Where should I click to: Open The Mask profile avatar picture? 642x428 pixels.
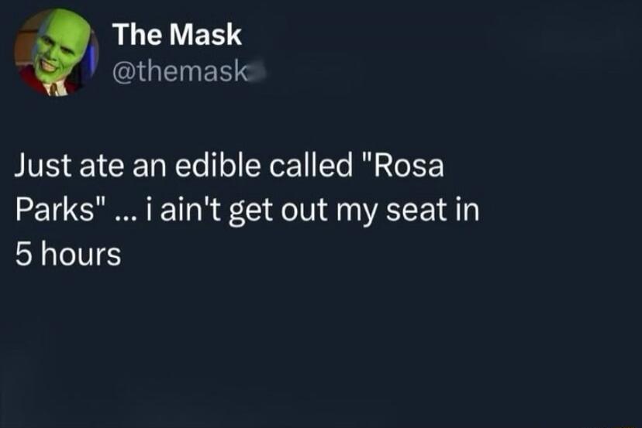pos(56,53)
